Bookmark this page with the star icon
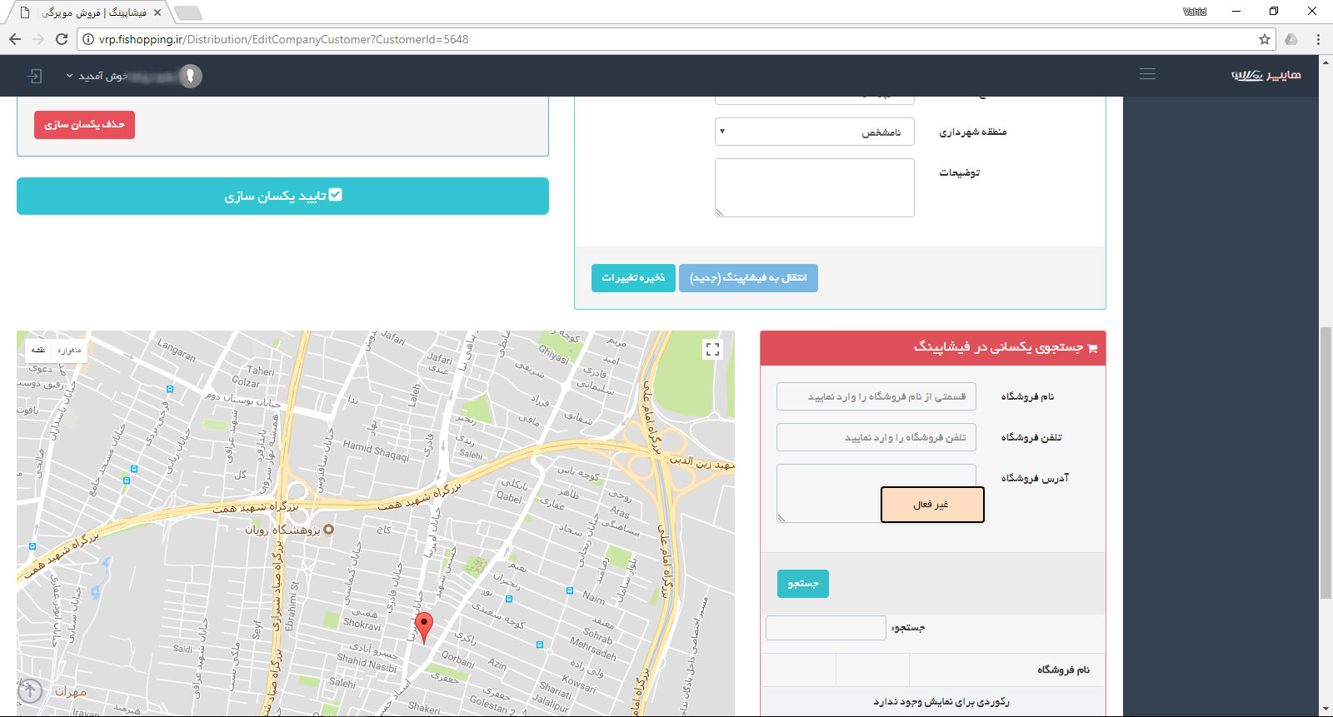 (1265, 39)
